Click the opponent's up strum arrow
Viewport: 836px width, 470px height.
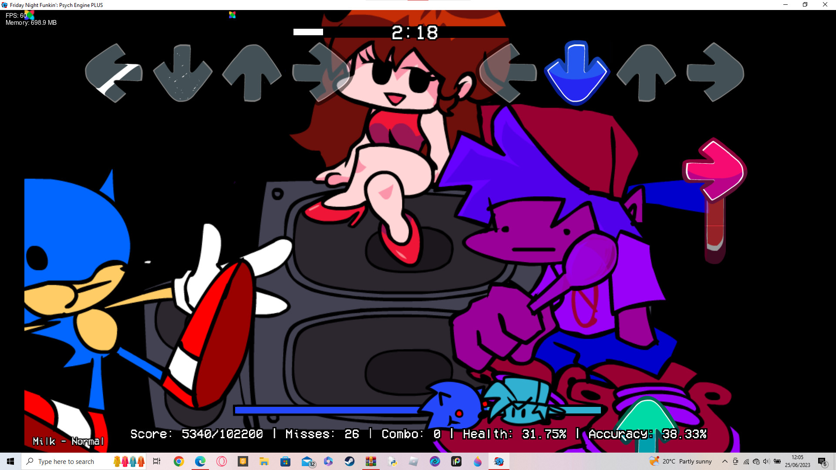pos(252,73)
